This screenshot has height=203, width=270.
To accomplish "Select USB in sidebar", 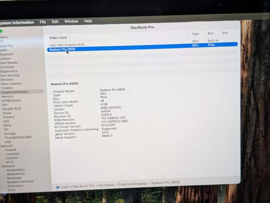I will click(8, 142).
